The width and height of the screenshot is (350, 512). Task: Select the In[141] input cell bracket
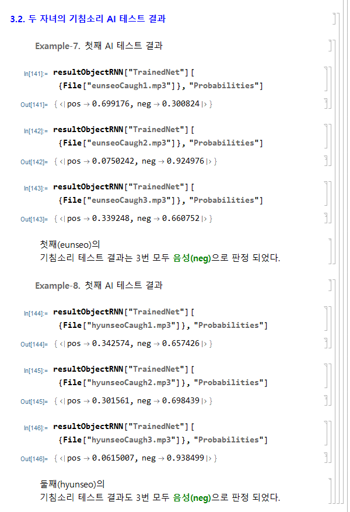tap(325, 79)
